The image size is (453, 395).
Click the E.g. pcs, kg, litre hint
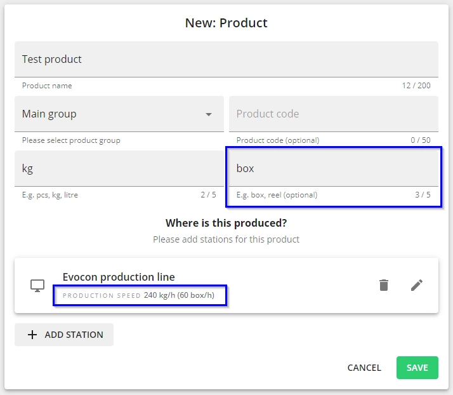tap(50, 195)
